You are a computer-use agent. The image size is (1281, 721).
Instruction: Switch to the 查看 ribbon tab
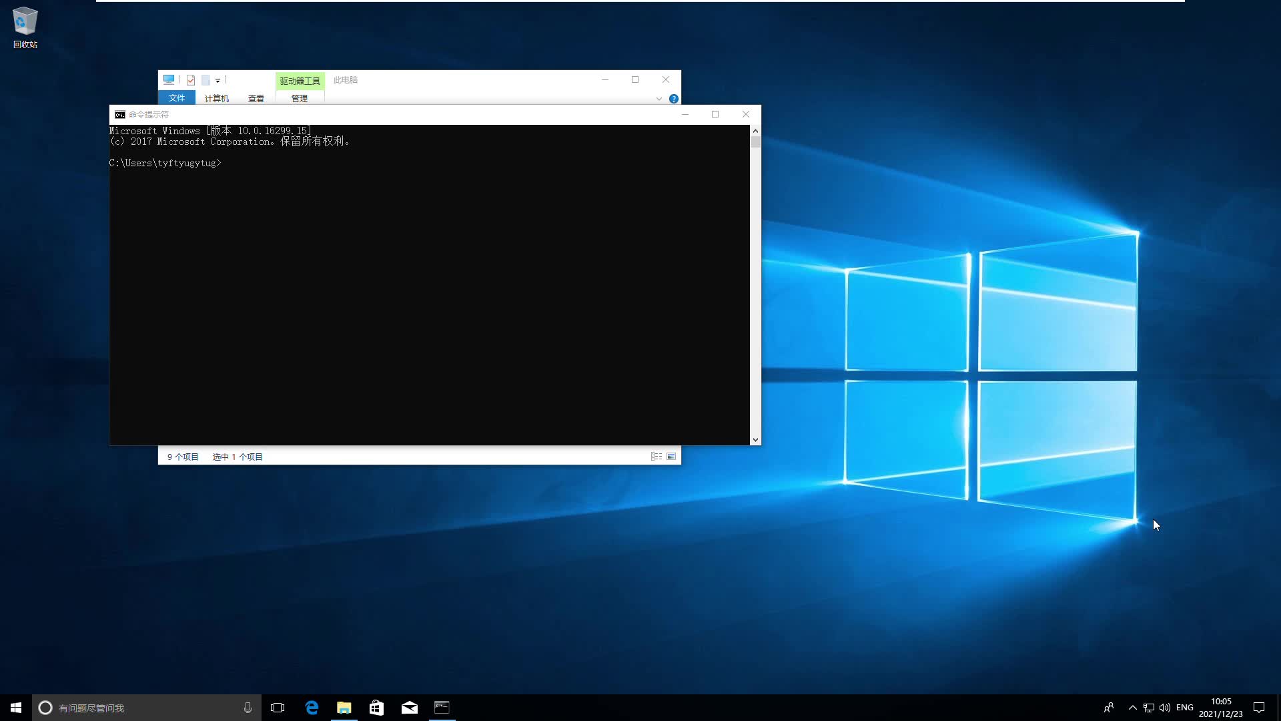tap(256, 98)
